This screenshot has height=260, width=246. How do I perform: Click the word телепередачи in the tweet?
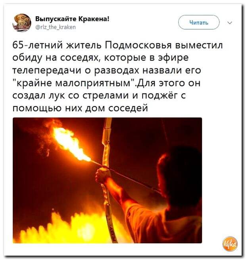pos(47,71)
